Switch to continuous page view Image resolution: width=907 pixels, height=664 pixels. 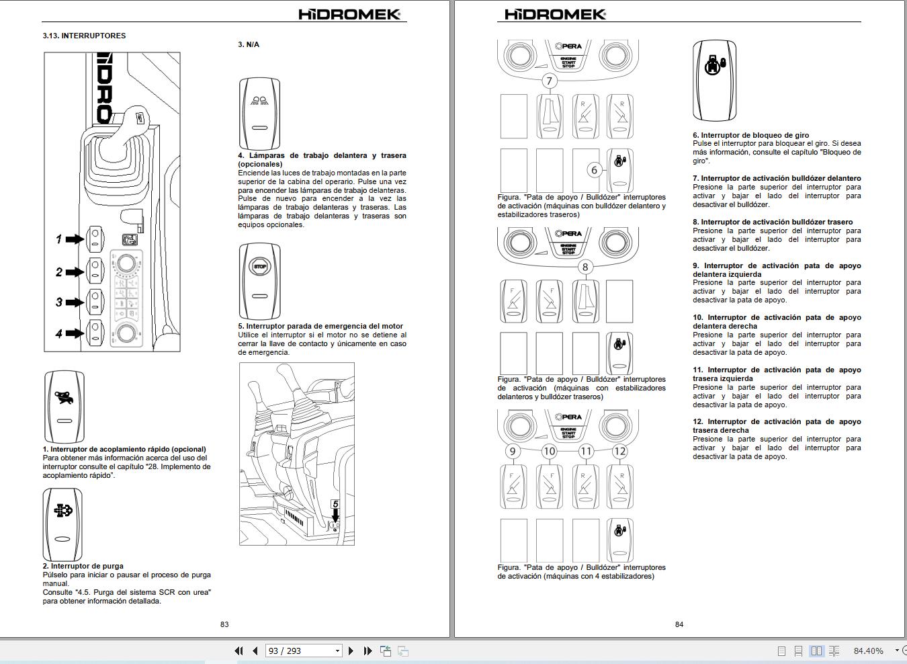pos(798,651)
